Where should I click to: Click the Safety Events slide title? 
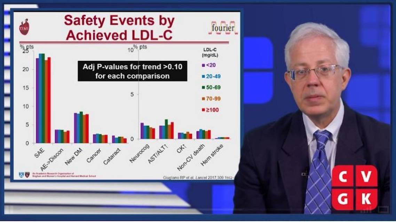point(119,28)
